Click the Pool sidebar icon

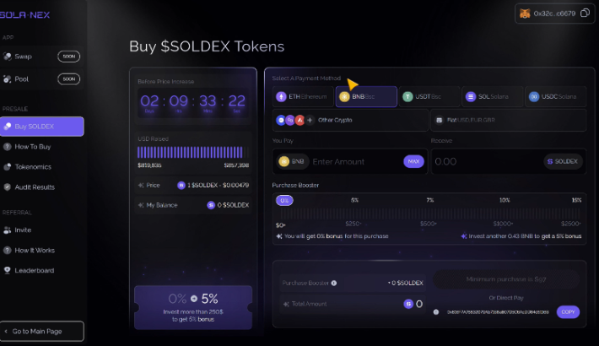[8, 79]
